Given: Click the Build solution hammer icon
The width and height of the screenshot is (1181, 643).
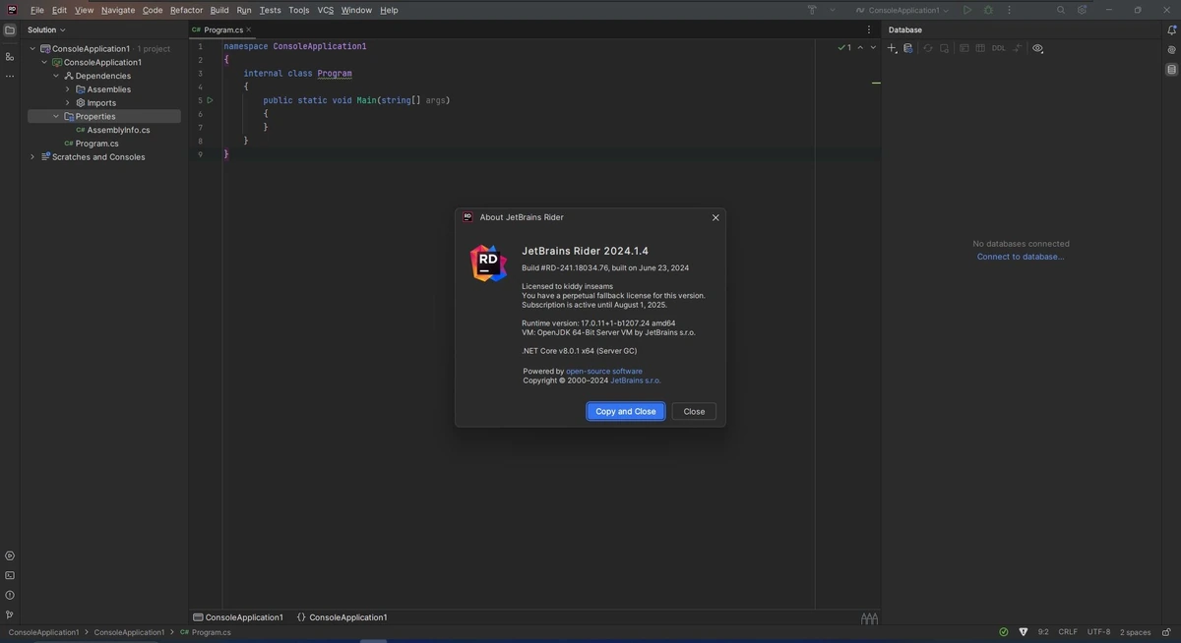Looking at the screenshot, I should tap(812, 10).
